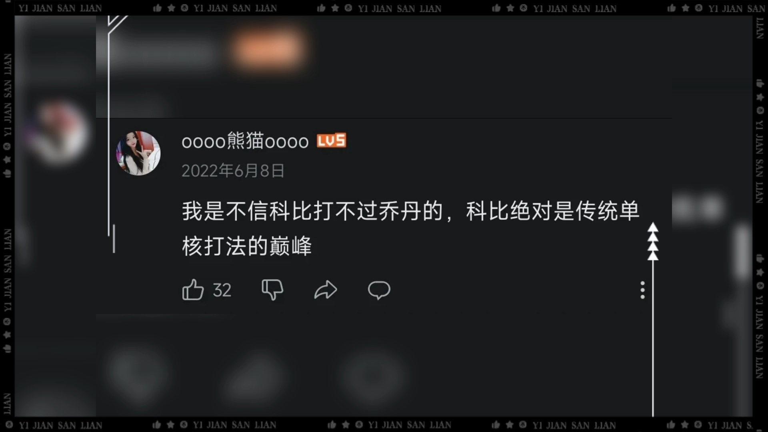This screenshot has height=432, width=768.
Task: Click the triple upward arrow graphic
Action: pyautogui.click(x=653, y=242)
